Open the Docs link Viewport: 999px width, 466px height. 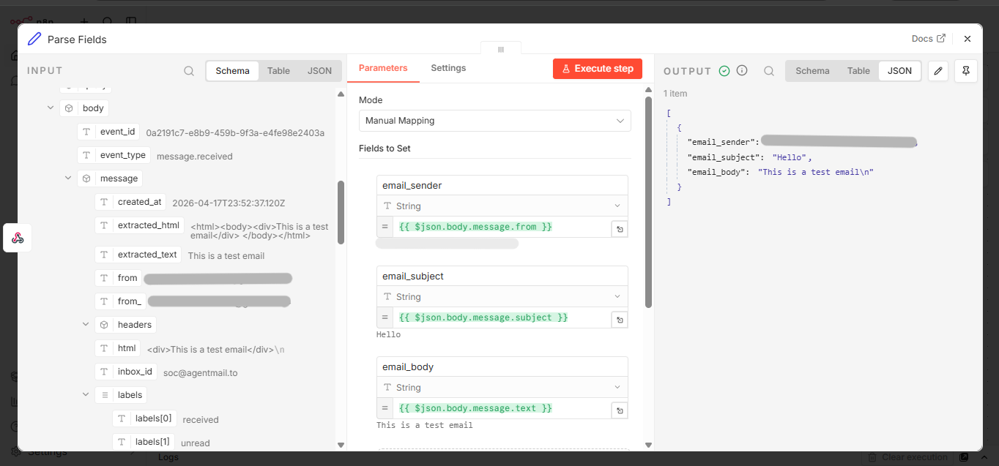pyautogui.click(x=928, y=39)
